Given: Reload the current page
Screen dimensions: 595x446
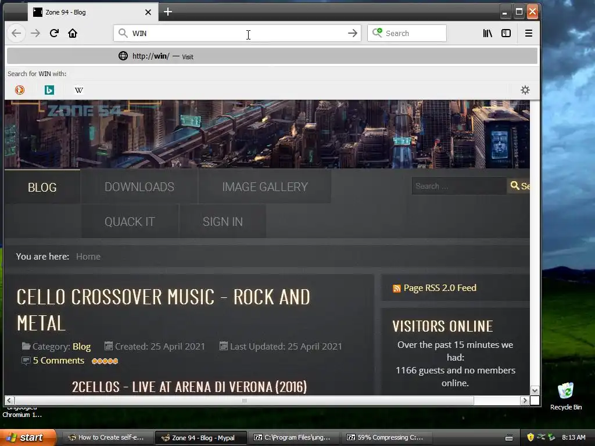Looking at the screenshot, I should coord(54,33).
